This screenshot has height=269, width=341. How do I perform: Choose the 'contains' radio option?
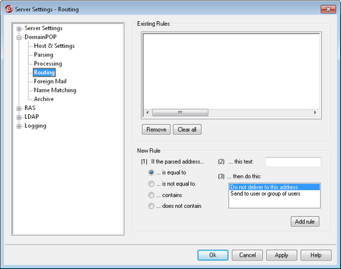pyautogui.click(x=151, y=195)
